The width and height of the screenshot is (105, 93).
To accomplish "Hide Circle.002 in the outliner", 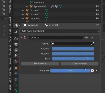I will tap(97, 14).
